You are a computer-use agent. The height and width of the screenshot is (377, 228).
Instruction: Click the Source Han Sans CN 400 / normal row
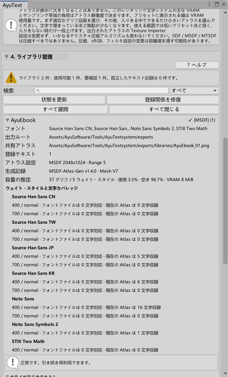[x=85, y=205]
